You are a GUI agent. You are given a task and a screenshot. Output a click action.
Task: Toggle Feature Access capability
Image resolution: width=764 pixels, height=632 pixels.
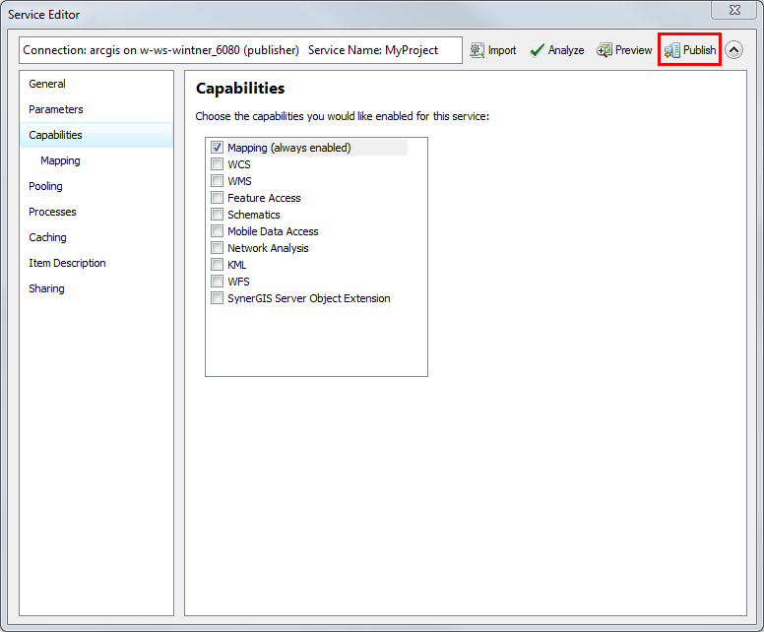[217, 198]
